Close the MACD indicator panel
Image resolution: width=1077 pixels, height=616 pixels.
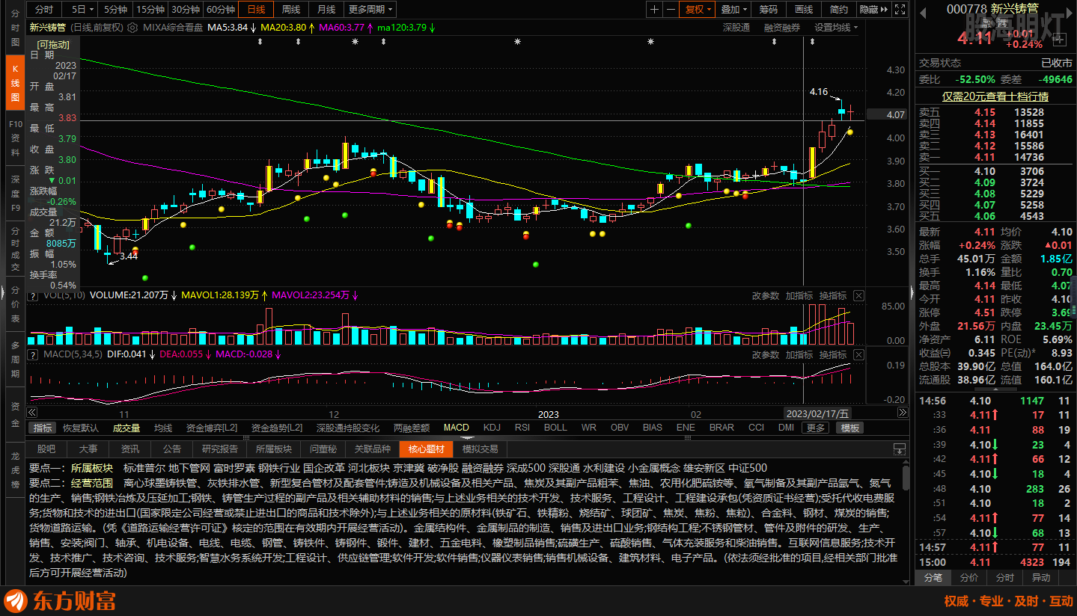(858, 354)
